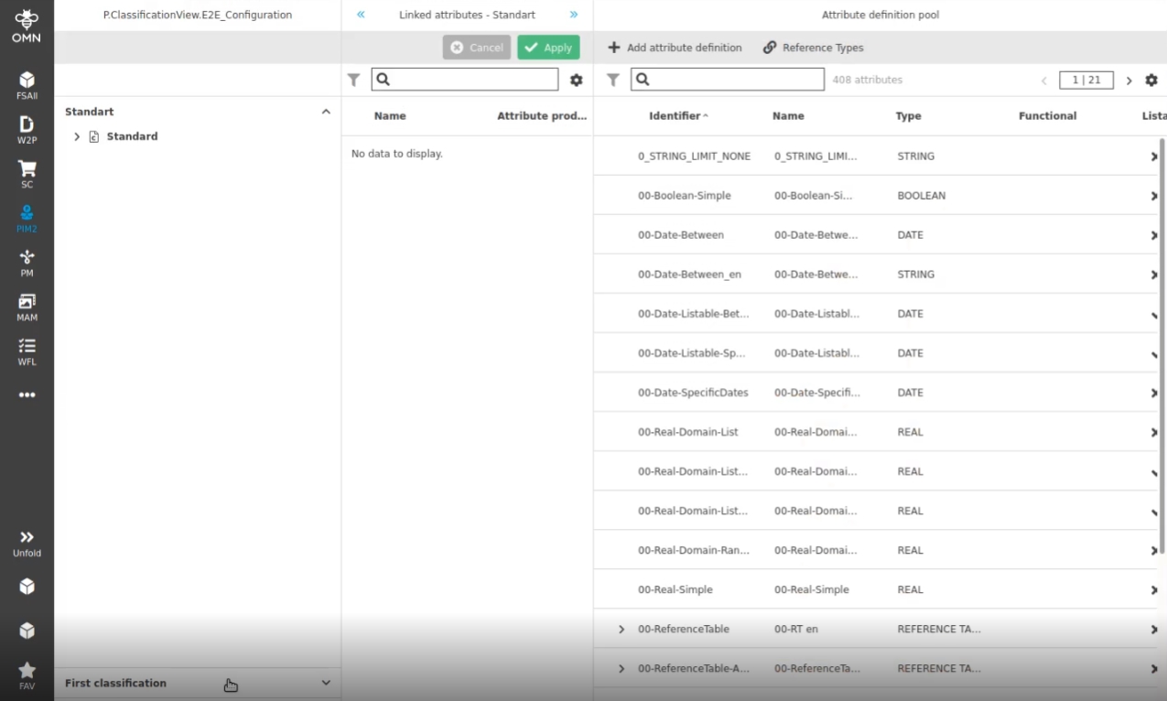Click the Type column header

pos(908,116)
